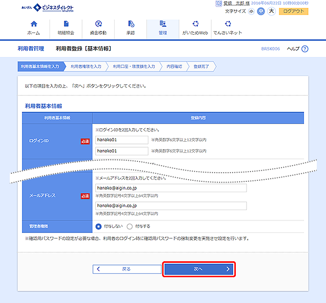
Task: Click the ビジネスダイレクト logo
Action: point(48,8)
